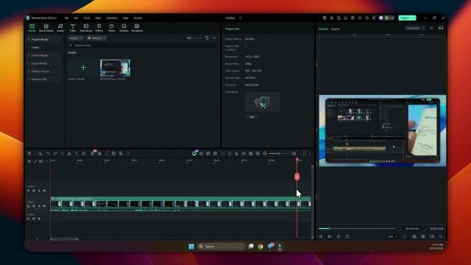The width and height of the screenshot is (471, 265).
Task: Expand the Global Media tree node
Action: [x=29, y=55]
